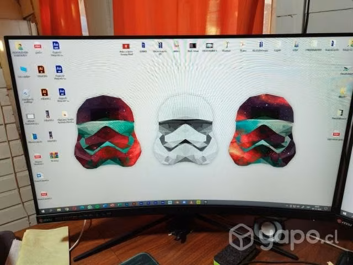
Task: Open the notification center icon
Action: point(325,209)
